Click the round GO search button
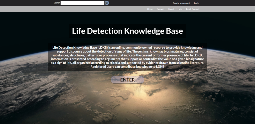The height and width of the screenshot is (124, 255). click(107, 3)
